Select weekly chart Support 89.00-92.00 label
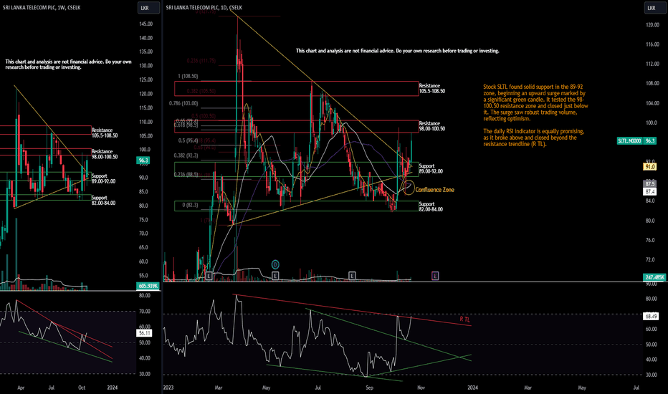Viewport: 668px width, 394px height. [103, 178]
